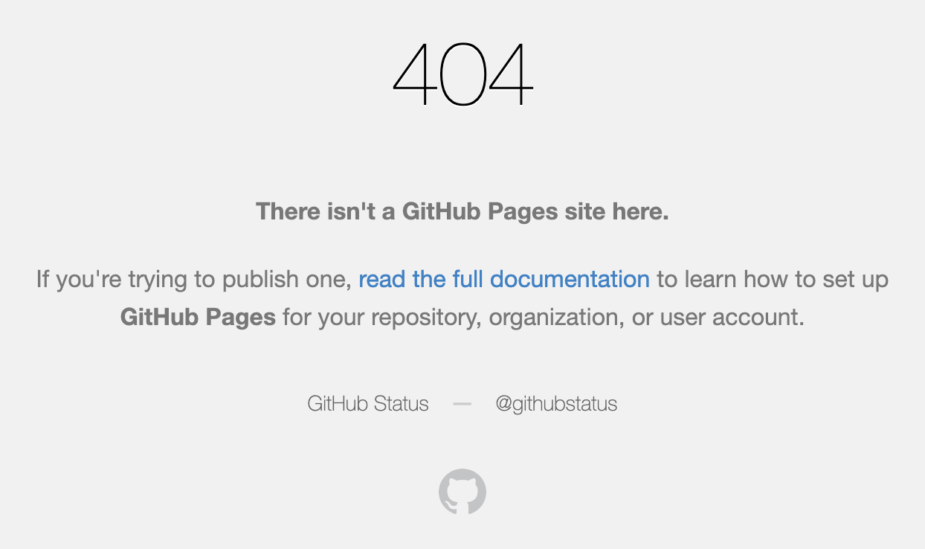Click the 0 digit in 404

click(462, 74)
